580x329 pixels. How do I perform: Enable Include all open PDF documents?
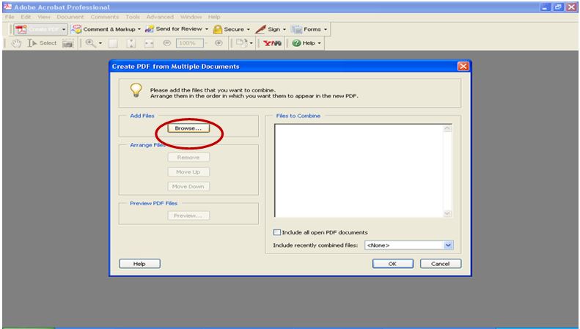(276, 232)
